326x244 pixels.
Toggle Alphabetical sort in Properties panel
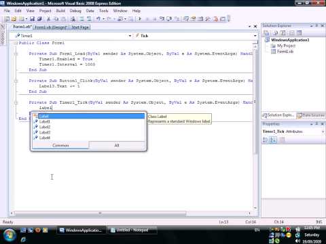(273, 140)
